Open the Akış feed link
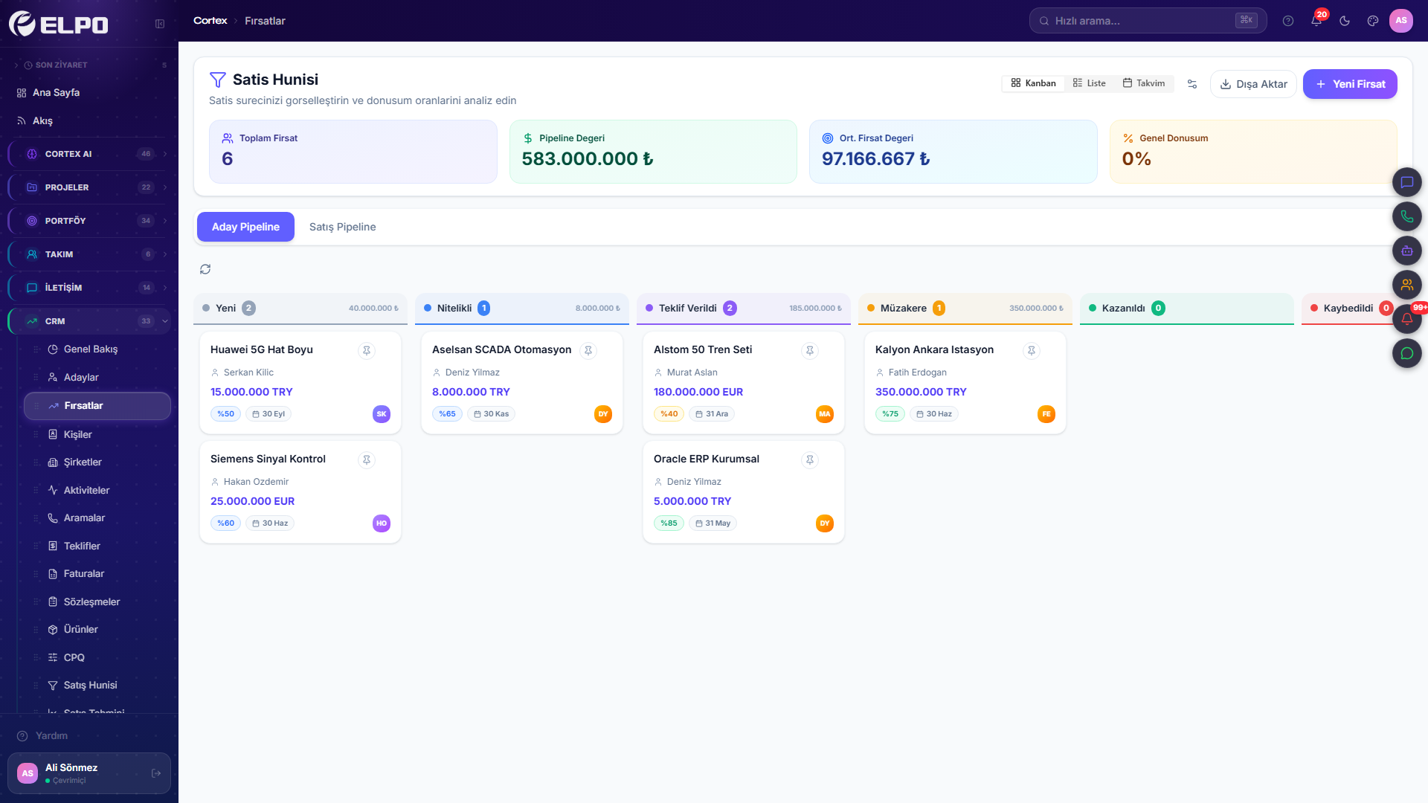Viewport: 1428px width, 803px height. [x=89, y=120]
